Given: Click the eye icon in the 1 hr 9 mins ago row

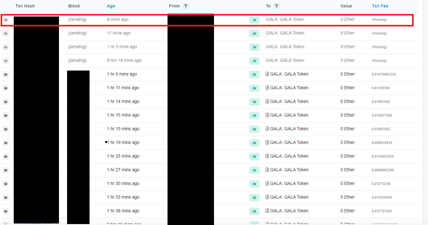Looking at the screenshot, I should pos(6,75).
